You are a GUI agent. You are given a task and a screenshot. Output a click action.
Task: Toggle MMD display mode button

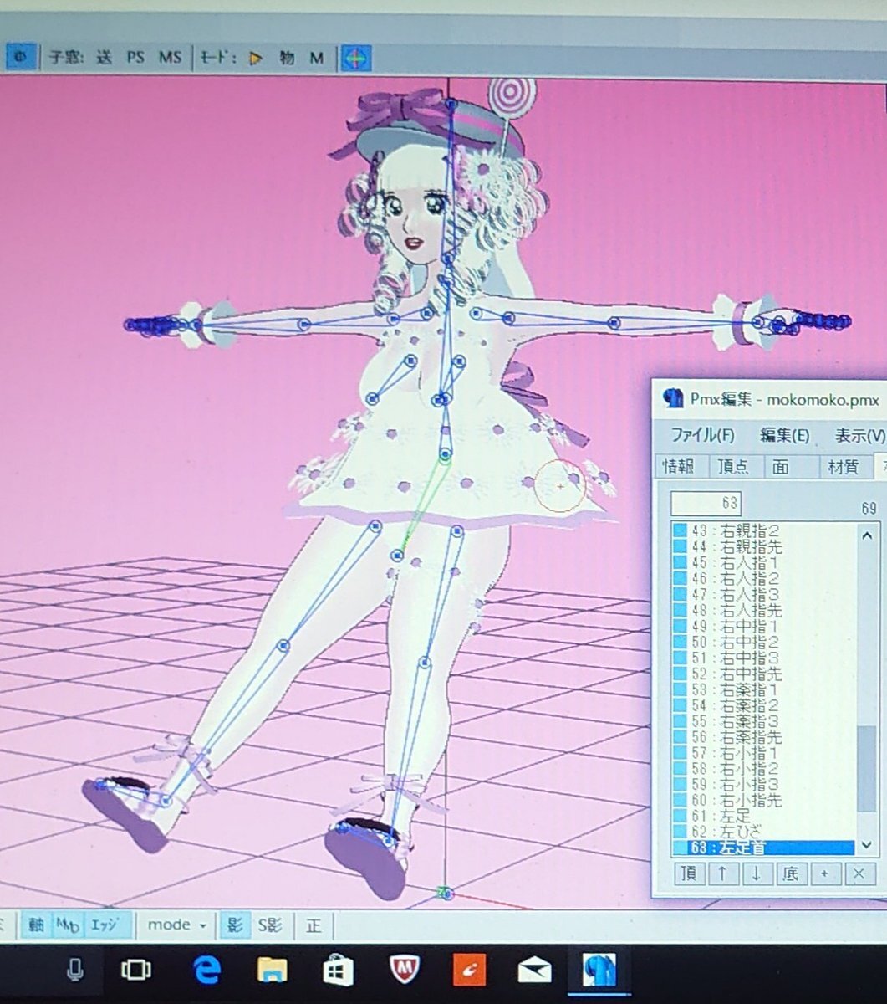pos(68,925)
